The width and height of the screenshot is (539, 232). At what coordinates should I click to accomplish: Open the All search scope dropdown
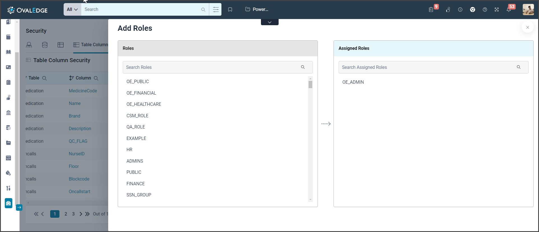pyautogui.click(x=72, y=9)
